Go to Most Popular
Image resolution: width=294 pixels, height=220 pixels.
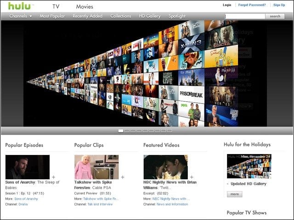point(52,16)
